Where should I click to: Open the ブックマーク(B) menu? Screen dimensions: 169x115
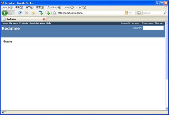(54, 7)
